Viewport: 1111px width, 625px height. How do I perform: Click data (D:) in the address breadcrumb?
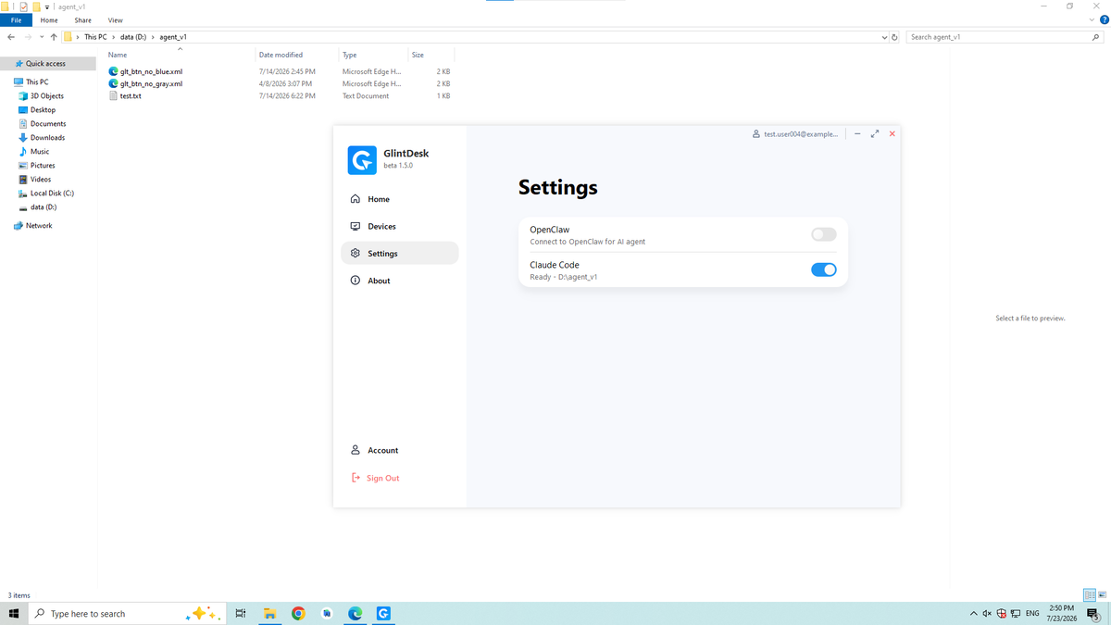(135, 37)
